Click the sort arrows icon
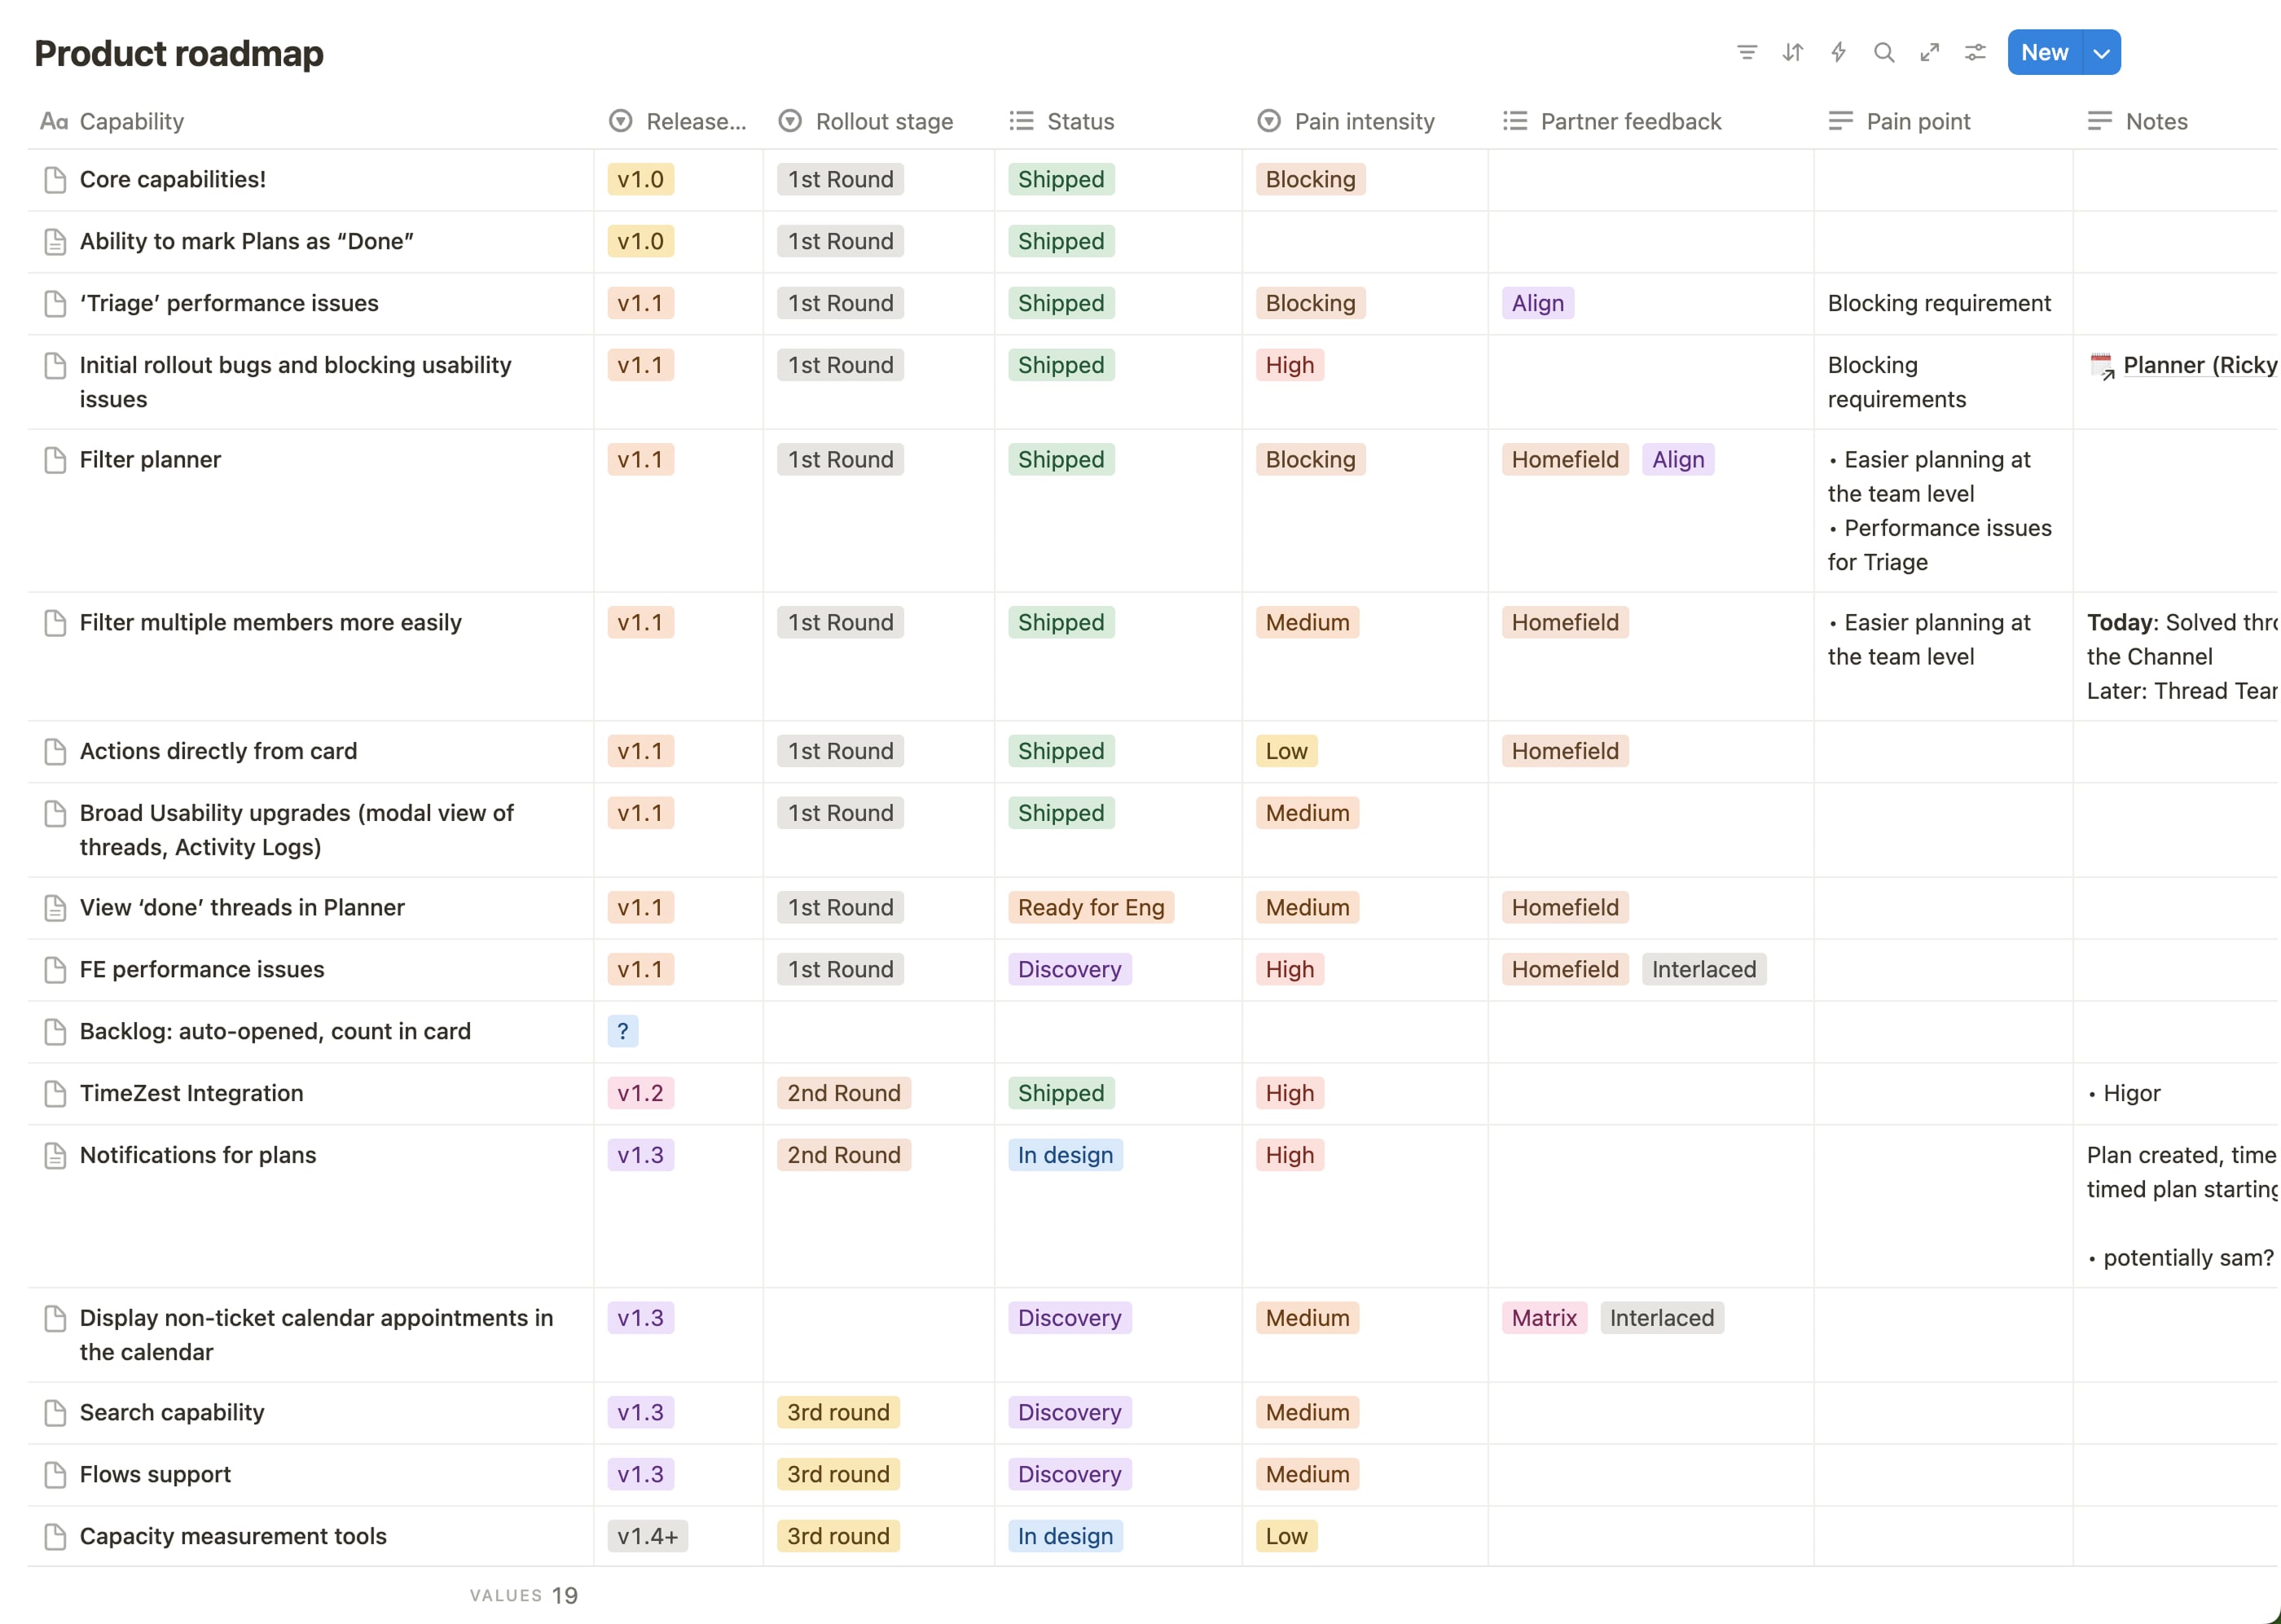The image size is (2281, 1624). pyautogui.click(x=1792, y=52)
